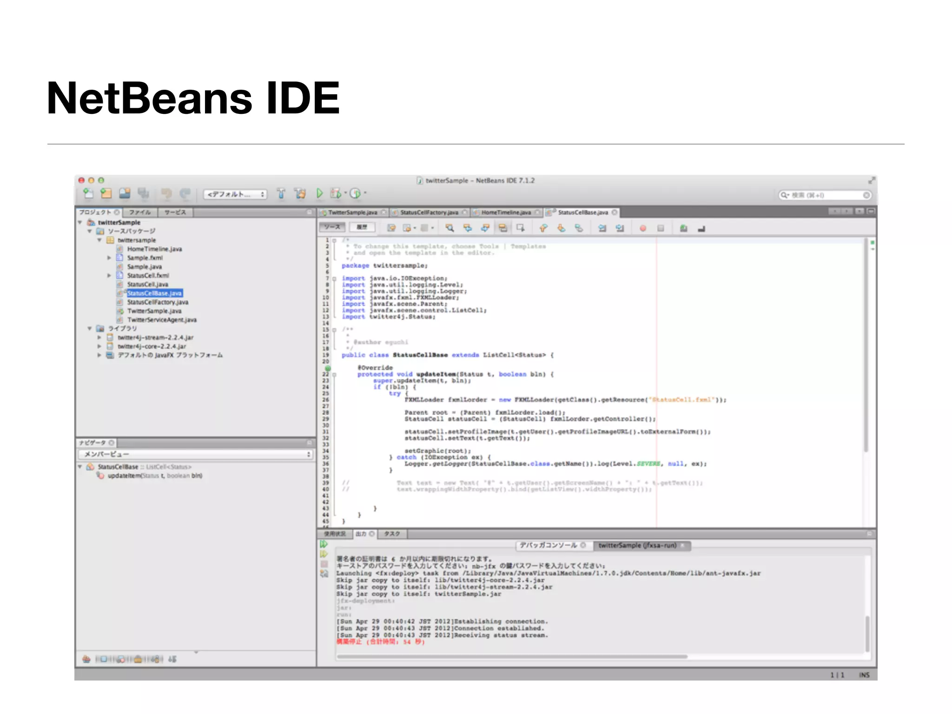Screen dimensions: 952x714
Task: Click the search field in the top-right
Action: [x=825, y=195]
